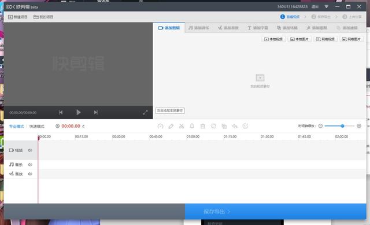Click the undo arrow icon
This screenshot has height=225, width=370.
pos(235,126)
